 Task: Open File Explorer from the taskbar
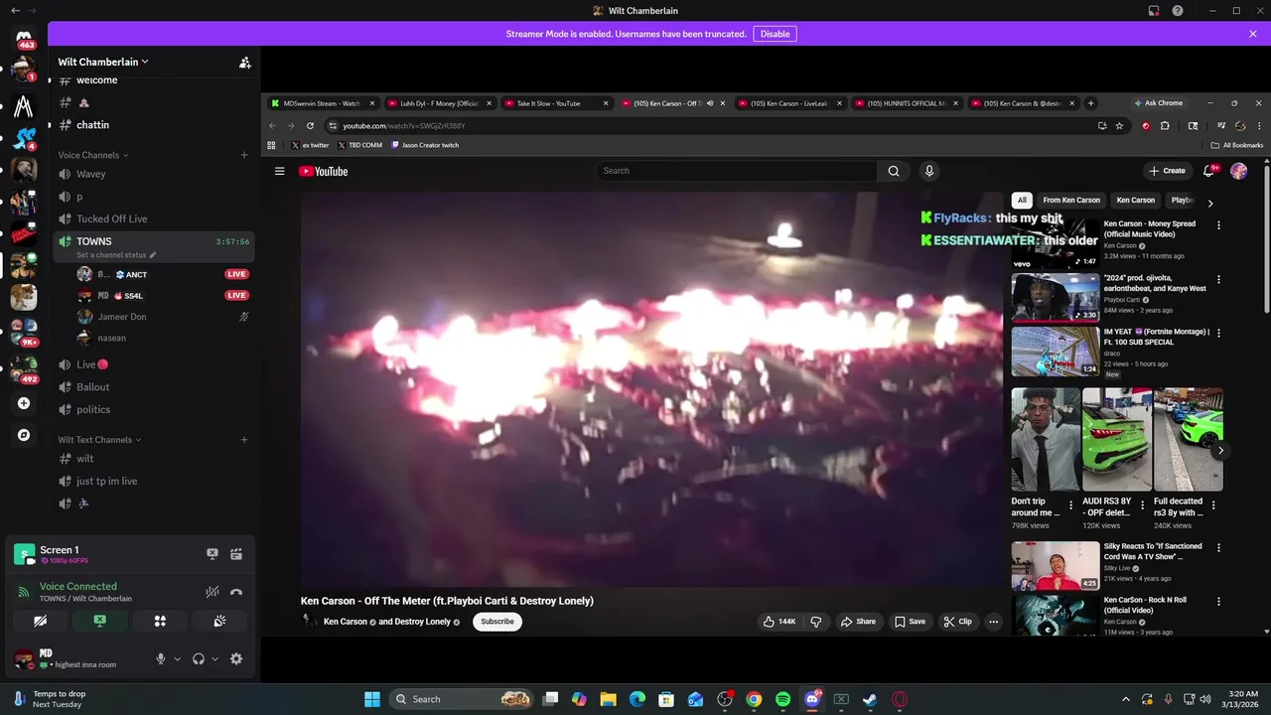608,699
